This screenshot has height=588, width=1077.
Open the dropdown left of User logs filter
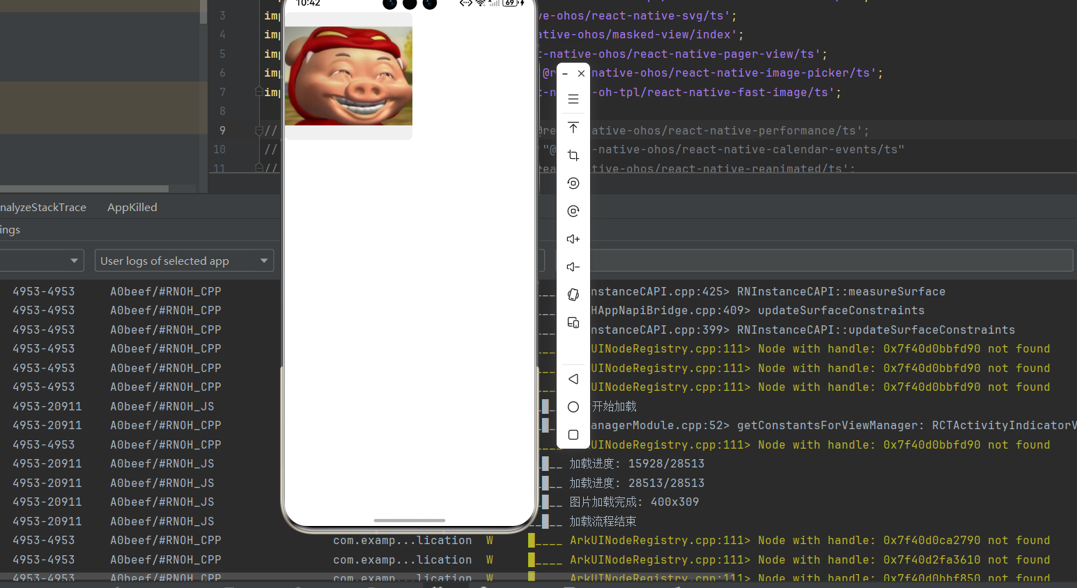click(x=42, y=261)
